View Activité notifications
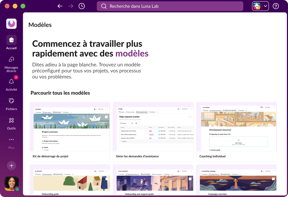 coord(11,84)
